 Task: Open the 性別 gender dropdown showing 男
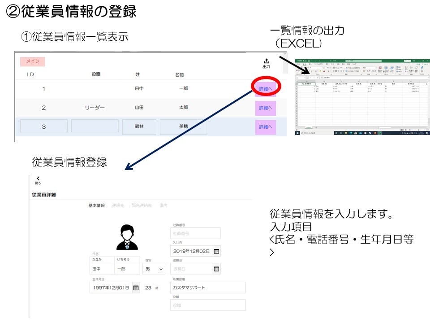154,269
